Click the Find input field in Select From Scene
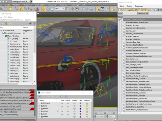 tap(130, 13)
